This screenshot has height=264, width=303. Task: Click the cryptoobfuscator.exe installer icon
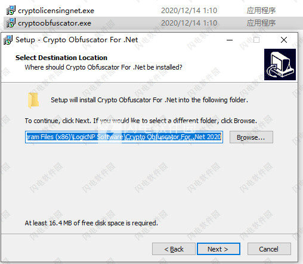coord(11,23)
